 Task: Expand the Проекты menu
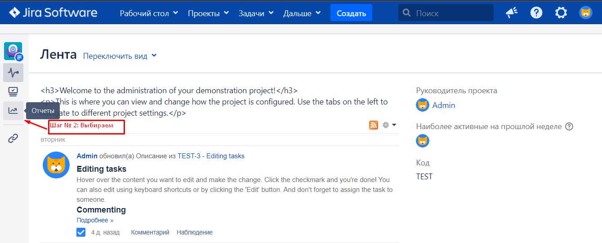[x=209, y=13]
